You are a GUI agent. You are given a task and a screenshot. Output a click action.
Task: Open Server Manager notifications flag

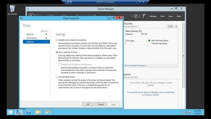(x=144, y=16)
